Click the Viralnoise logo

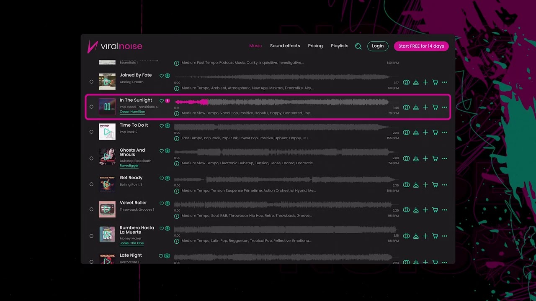[115, 46]
